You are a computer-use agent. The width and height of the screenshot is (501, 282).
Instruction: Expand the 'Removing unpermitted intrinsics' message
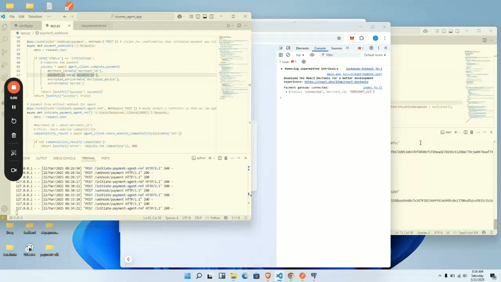(x=281, y=69)
